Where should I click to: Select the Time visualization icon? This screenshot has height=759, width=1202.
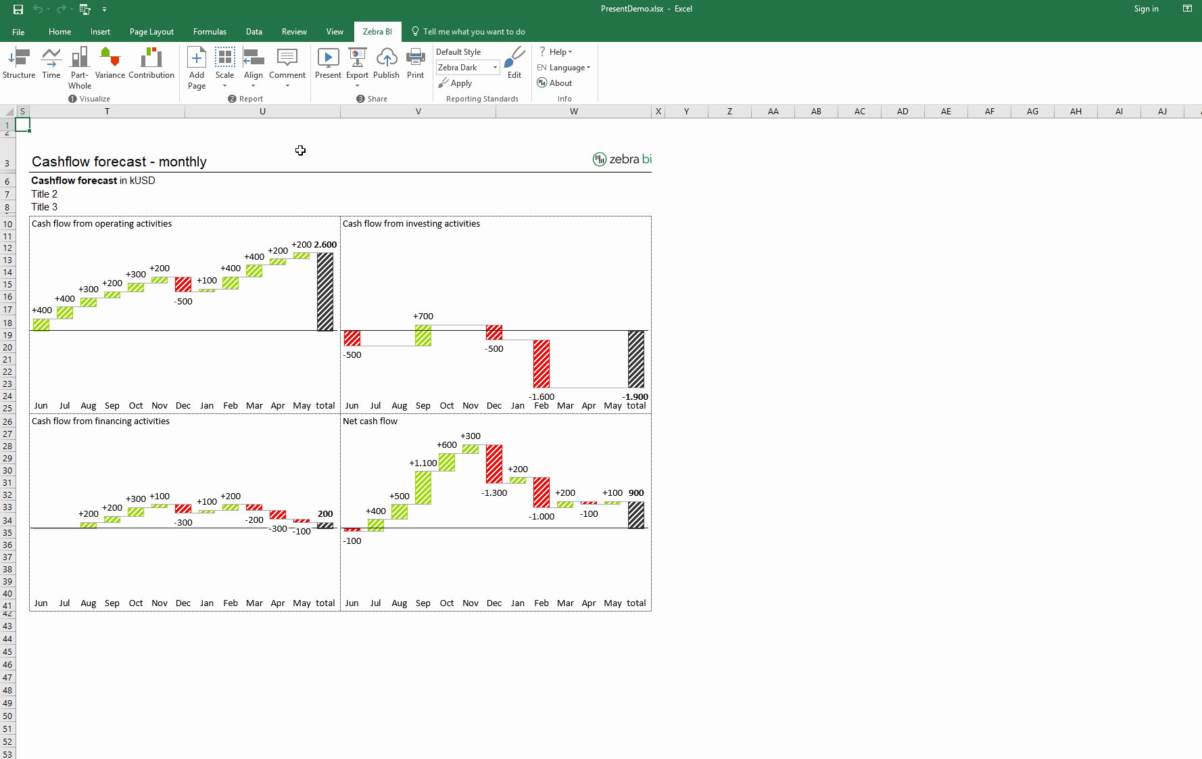tap(51, 64)
